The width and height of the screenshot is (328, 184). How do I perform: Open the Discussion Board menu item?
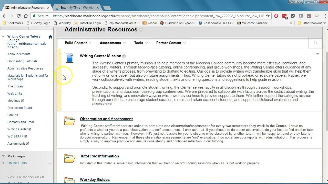[x=20, y=108]
